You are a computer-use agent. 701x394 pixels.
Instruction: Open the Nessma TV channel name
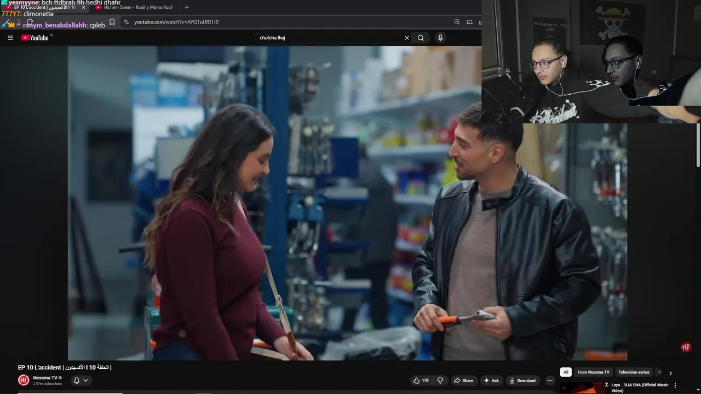click(x=45, y=378)
